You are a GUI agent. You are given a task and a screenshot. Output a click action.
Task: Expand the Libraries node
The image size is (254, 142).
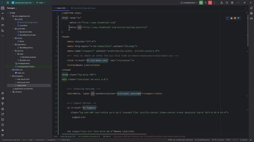11,92
